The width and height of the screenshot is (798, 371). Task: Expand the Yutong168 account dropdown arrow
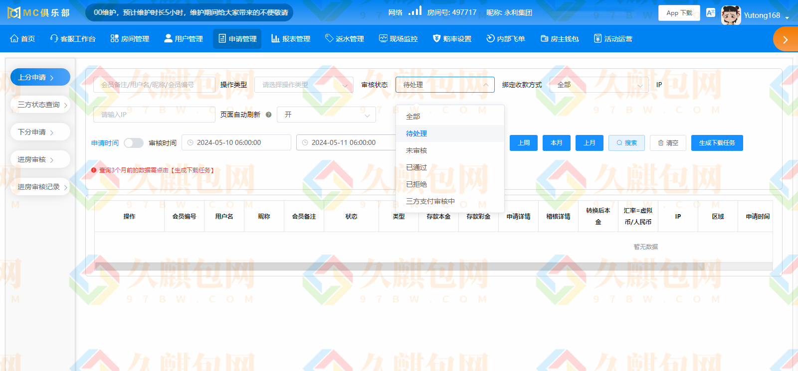coord(787,17)
